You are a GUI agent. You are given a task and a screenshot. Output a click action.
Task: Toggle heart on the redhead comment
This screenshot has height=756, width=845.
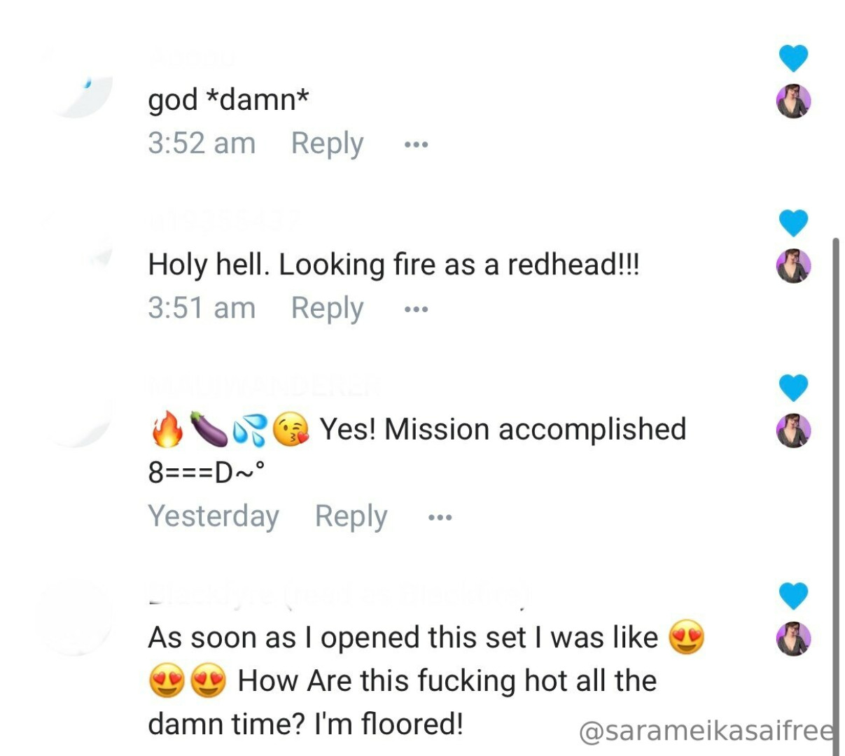(793, 223)
